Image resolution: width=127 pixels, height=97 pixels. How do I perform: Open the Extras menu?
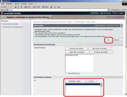coord(30,4)
